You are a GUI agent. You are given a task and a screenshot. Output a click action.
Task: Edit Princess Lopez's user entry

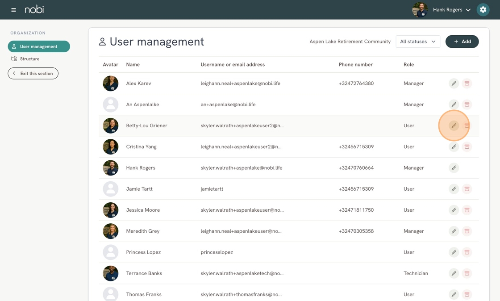point(454,252)
